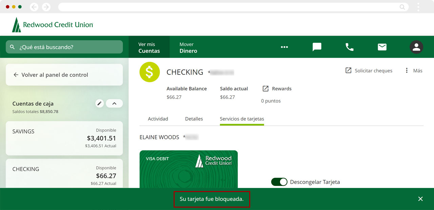The width and height of the screenshot is (434, 210).
Task: Dismiss the card blocked notification banner
Action: pyautogui.click(x=420, y=199)
